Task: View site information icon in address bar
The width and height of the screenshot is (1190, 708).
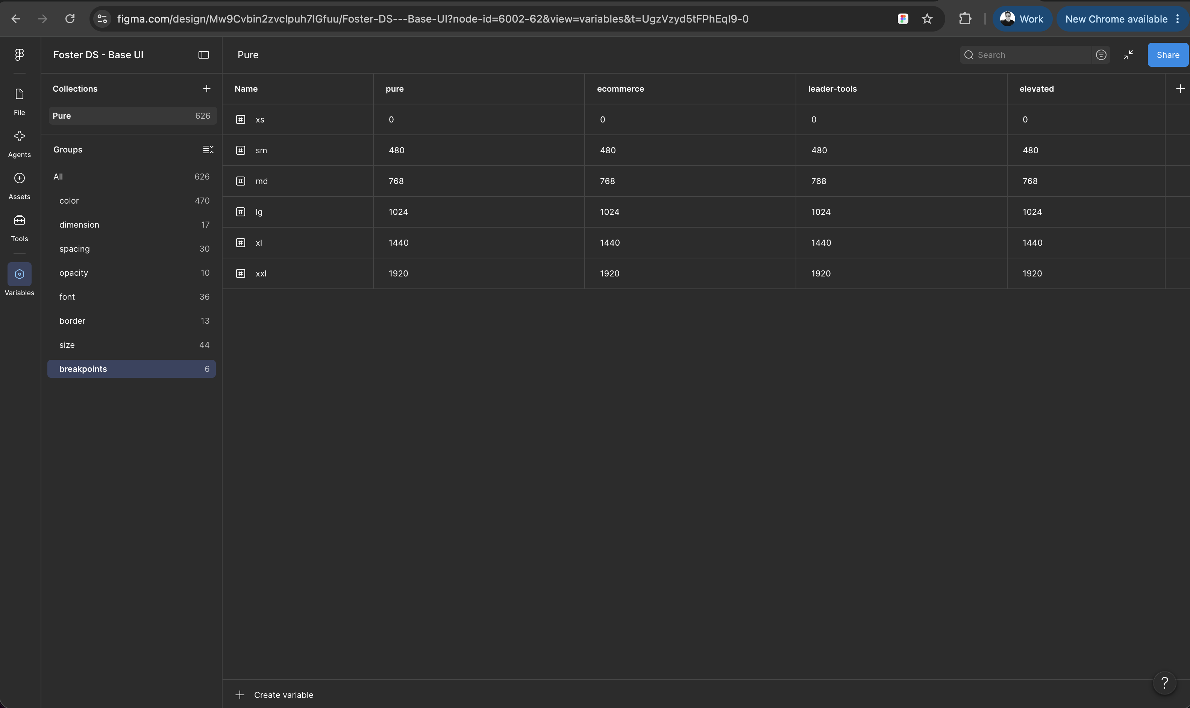Action: tap(102, 19)
